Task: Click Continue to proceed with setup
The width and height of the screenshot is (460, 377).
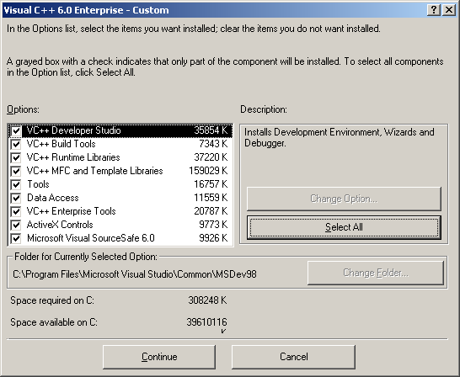Action: pyautogui.click(x=159, y=357)
